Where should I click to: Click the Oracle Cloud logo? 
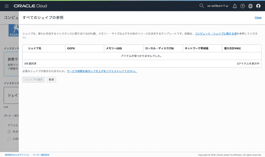point(30,6)
